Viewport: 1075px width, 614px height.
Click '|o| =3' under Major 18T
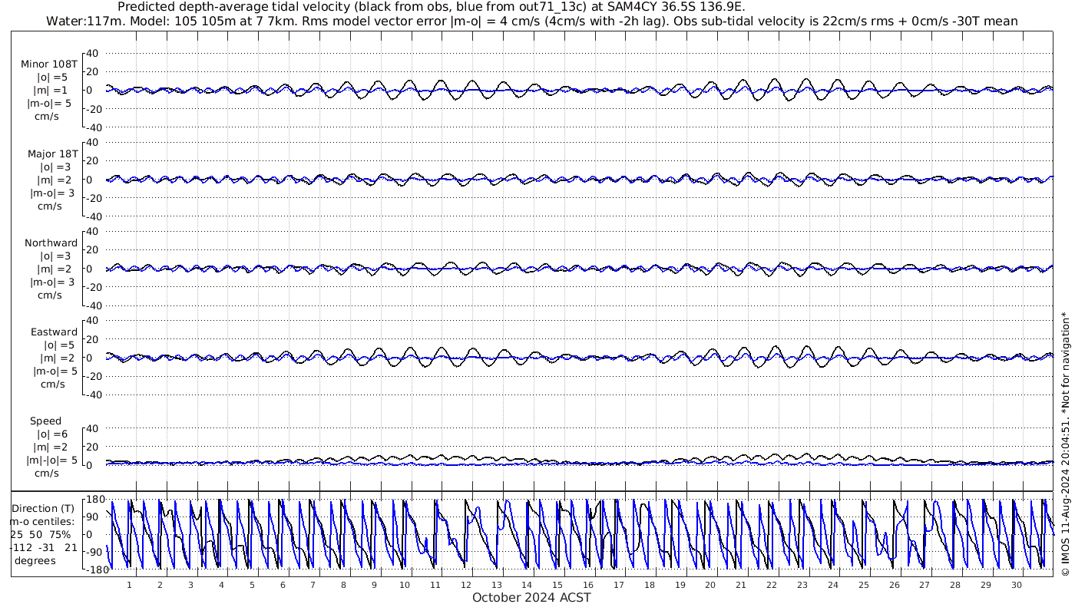pyautogui.click(x=55, y=167)
